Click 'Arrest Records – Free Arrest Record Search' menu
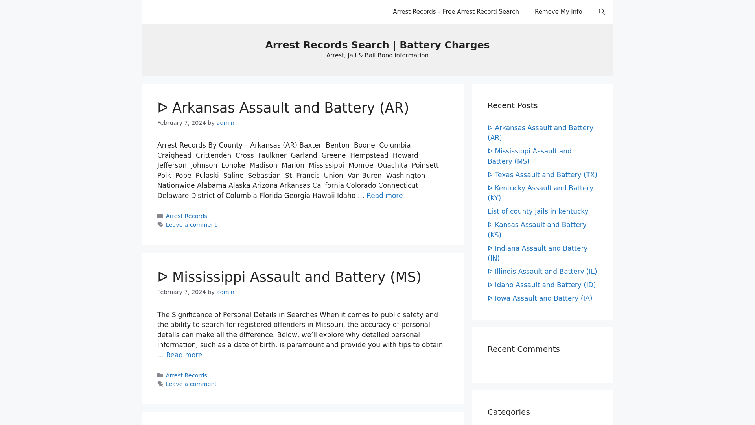 [456, 12]
